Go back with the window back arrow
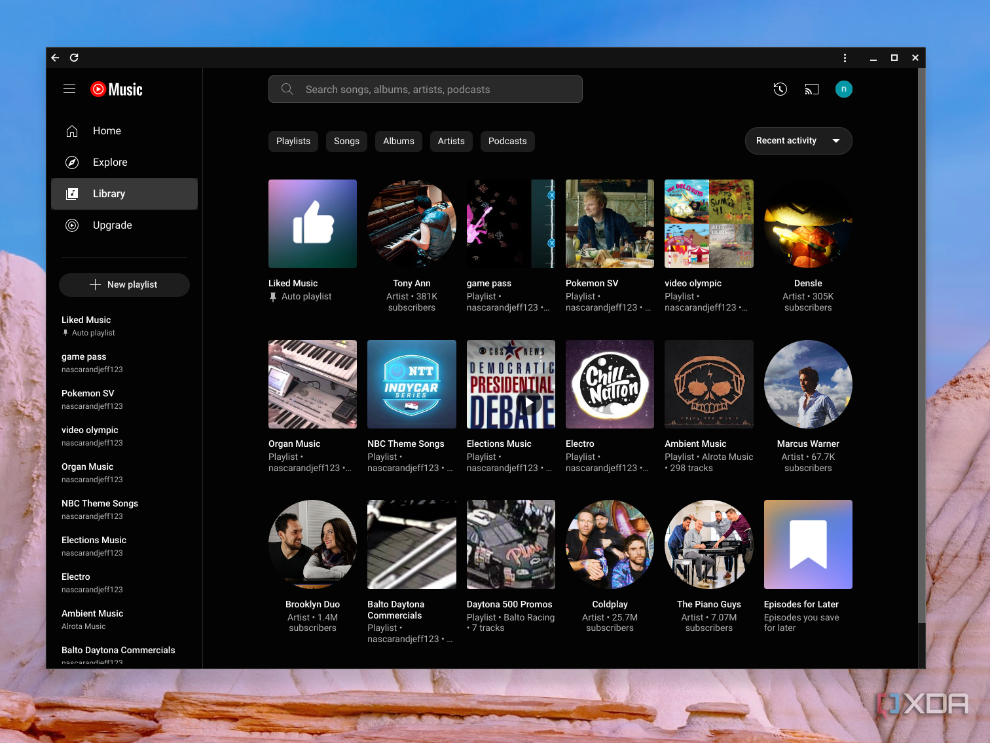The image size is (990, 743). pos(56,58)
